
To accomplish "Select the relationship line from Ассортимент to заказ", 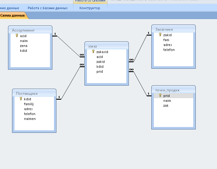I will click(68, 46).
